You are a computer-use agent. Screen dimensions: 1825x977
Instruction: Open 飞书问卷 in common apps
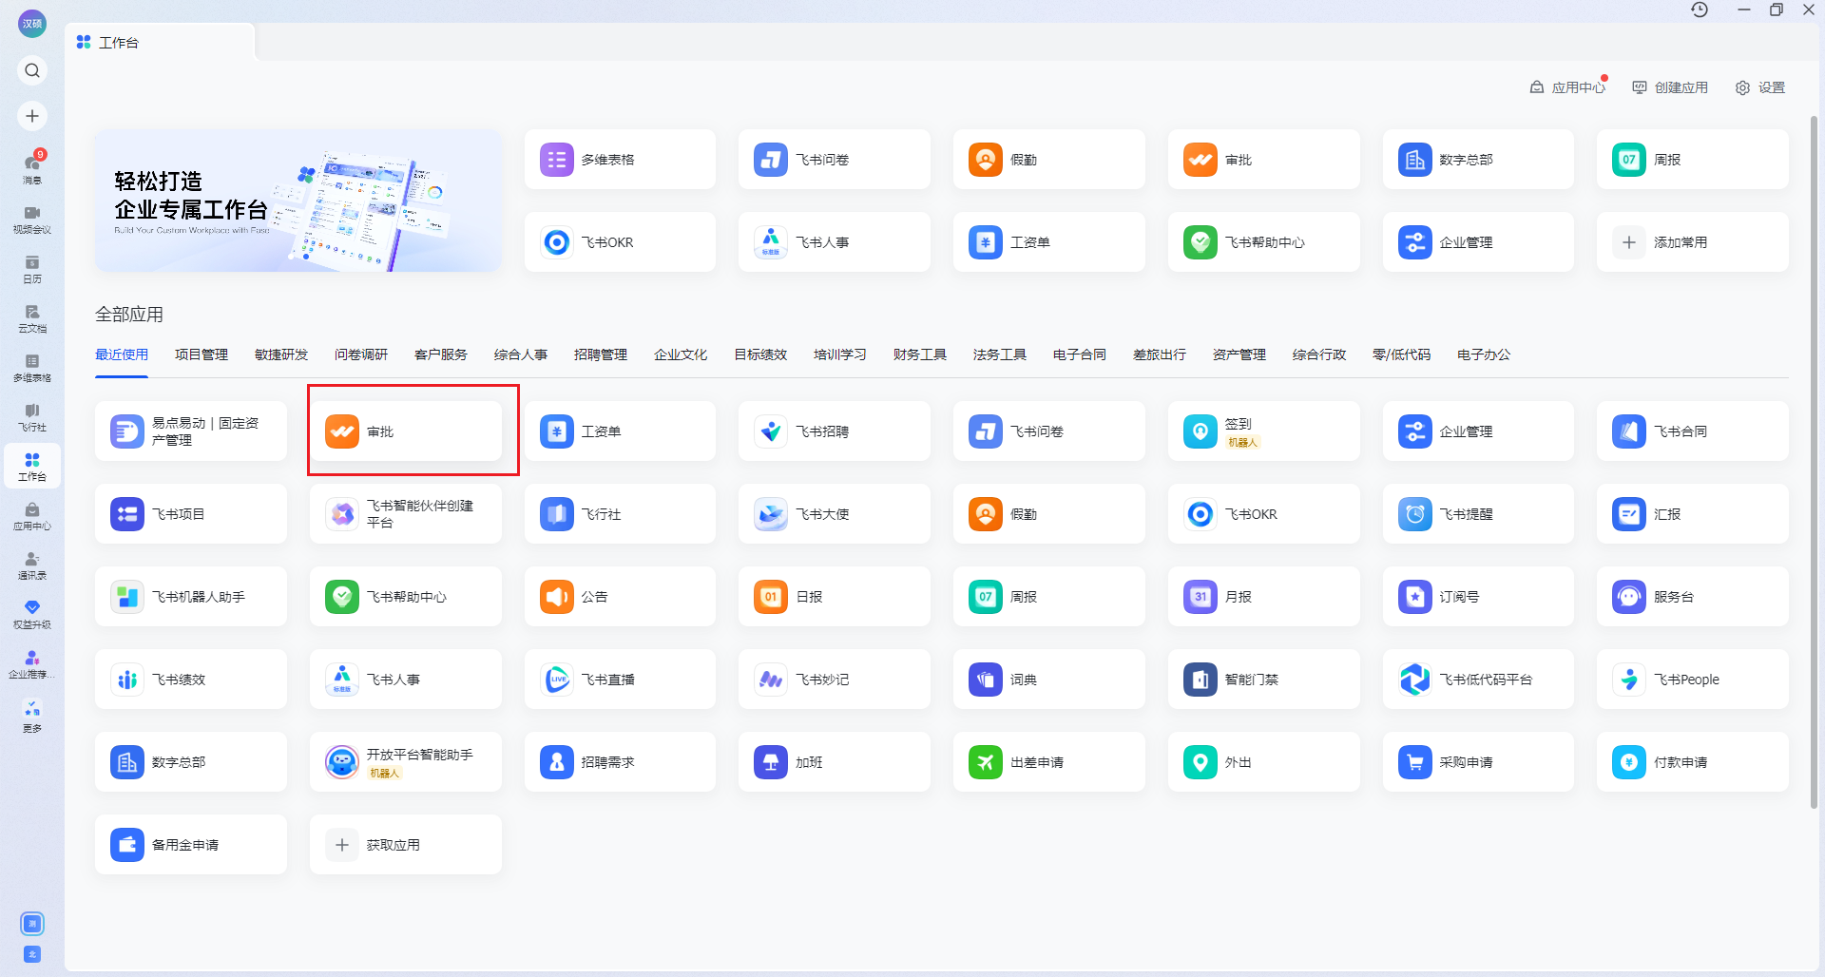[x=835, y=159]
